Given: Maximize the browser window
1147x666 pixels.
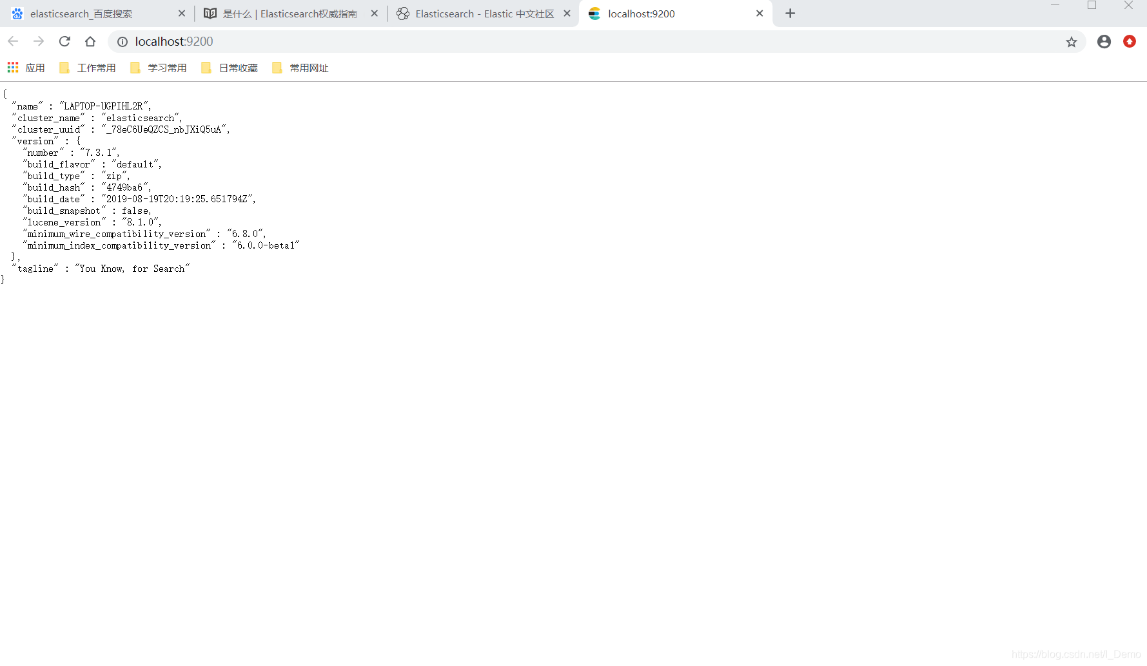Looking at the screenshot, I should tap(1092, 6).
